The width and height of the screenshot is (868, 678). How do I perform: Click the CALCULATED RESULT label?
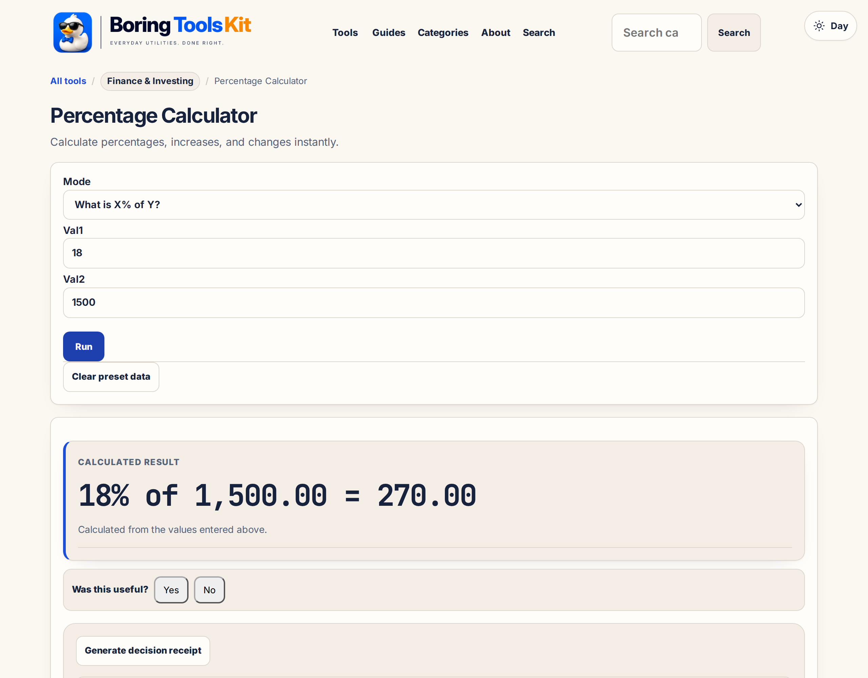point(129,462)
